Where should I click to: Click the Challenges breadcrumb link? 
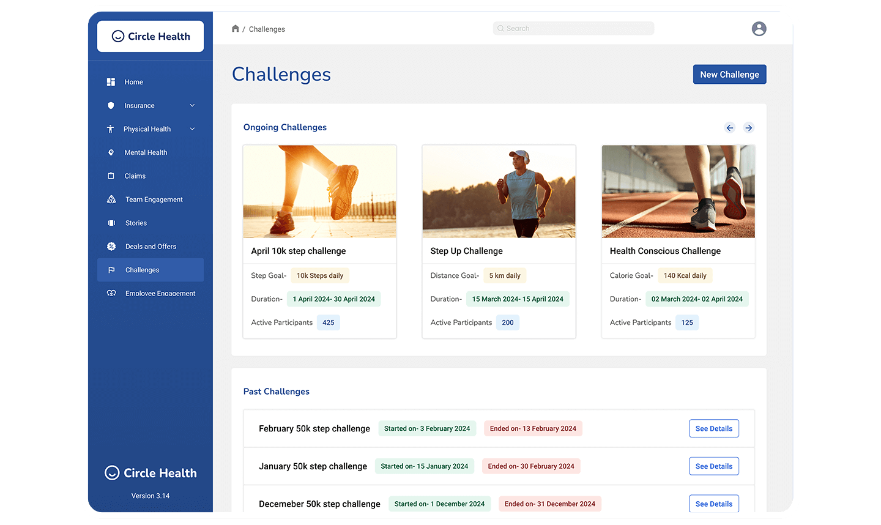[x=267, y=29]
